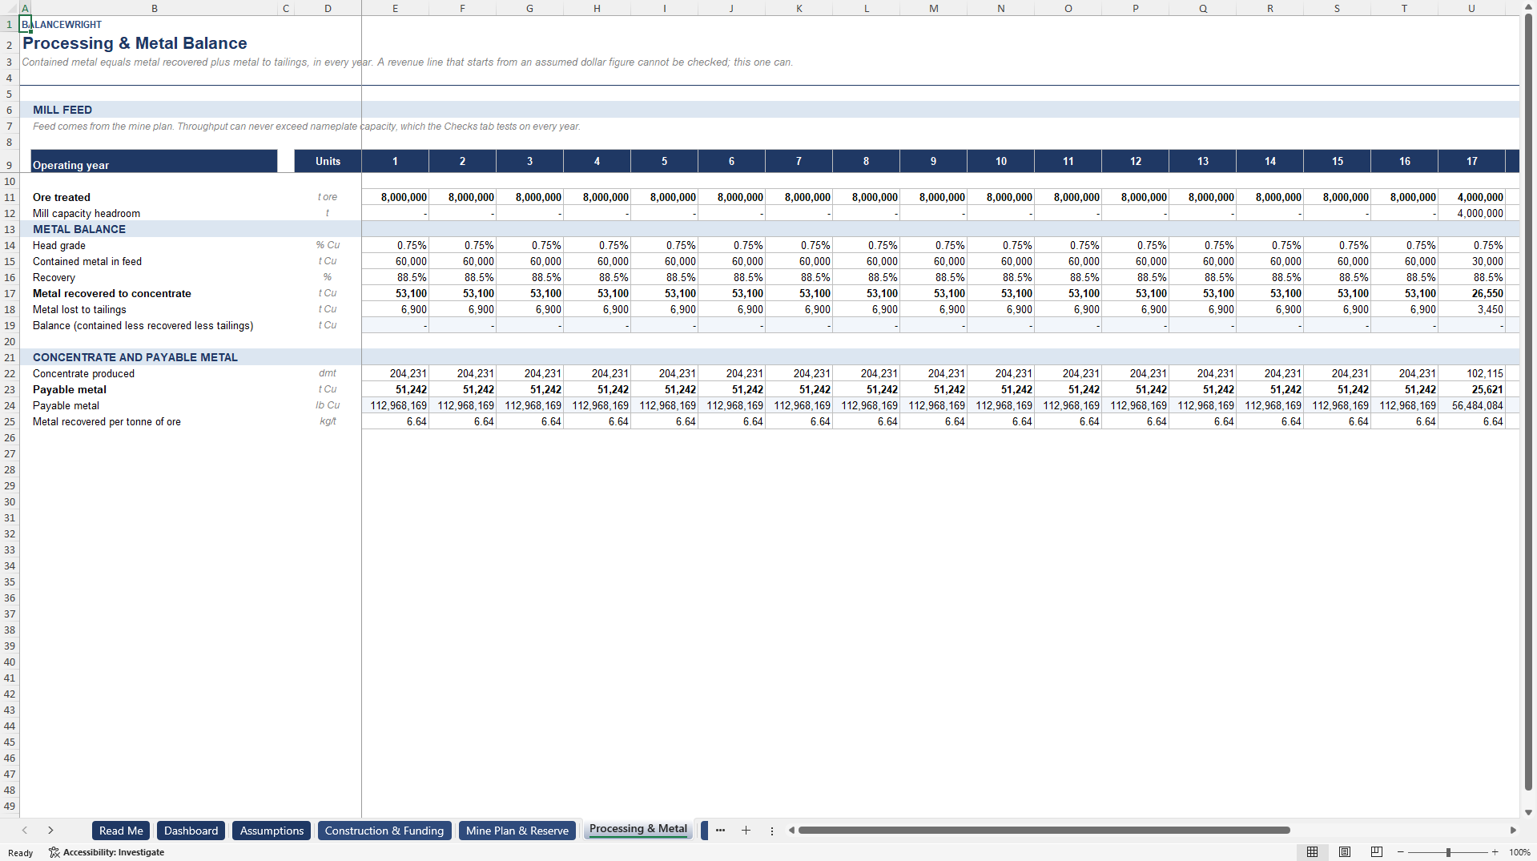This screenshot has height=861, width=1537.
Task: Open the Dashboard sheet tab
Action: coord(191,831)
